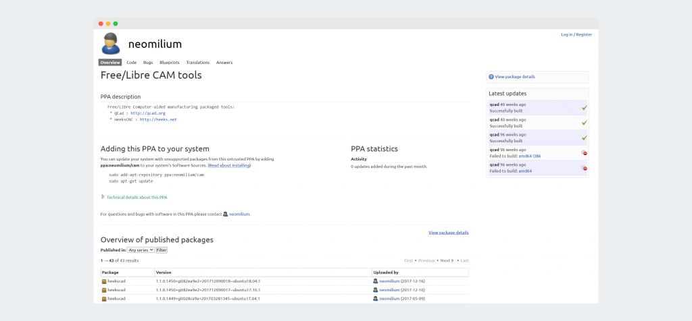Viewport: 692px width, 321px height.
Task: Click View package details above the packages table
Action: (449, 233)
